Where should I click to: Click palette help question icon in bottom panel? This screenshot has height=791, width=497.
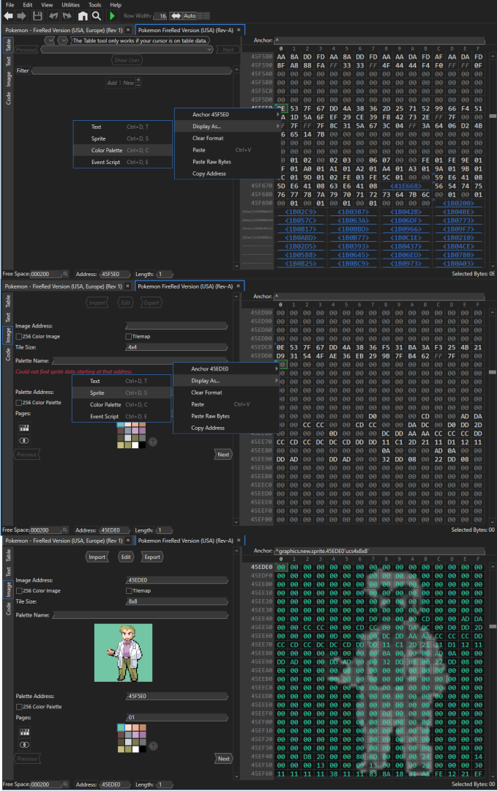click(153, 746)
